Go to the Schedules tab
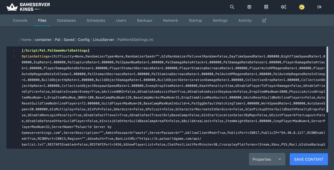This screenshot has width=334, height=170. (96, 20)
